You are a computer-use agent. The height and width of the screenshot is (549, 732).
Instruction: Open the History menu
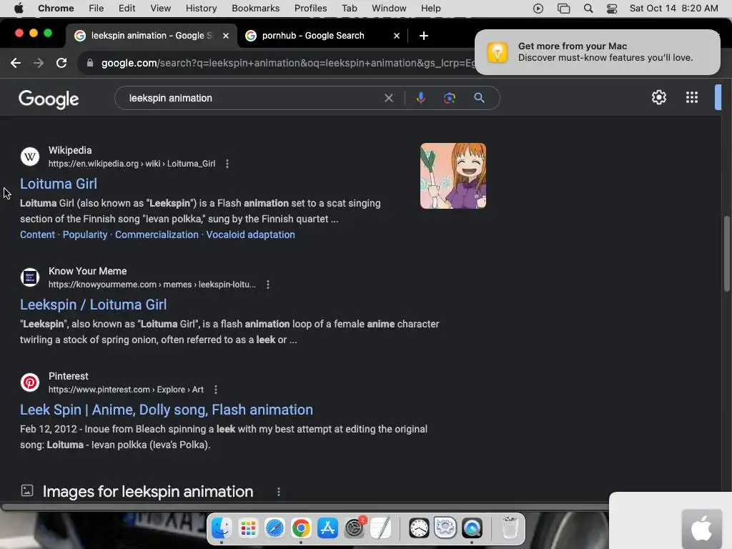(201, 9)
